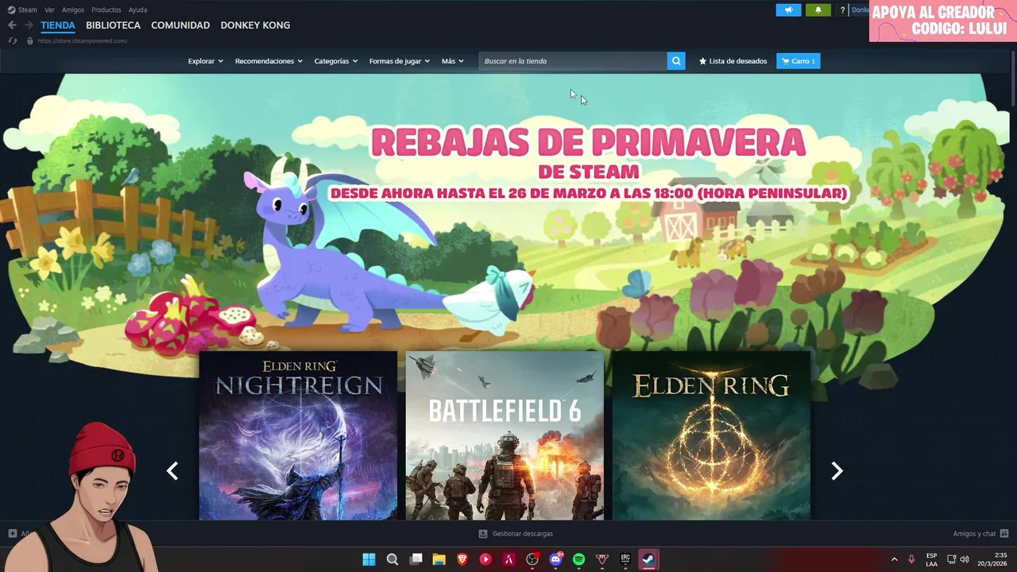Click the question mark help button
The height and width of the screenshot is (572, 1017).
pyautogui.click(x=842, y=10)
